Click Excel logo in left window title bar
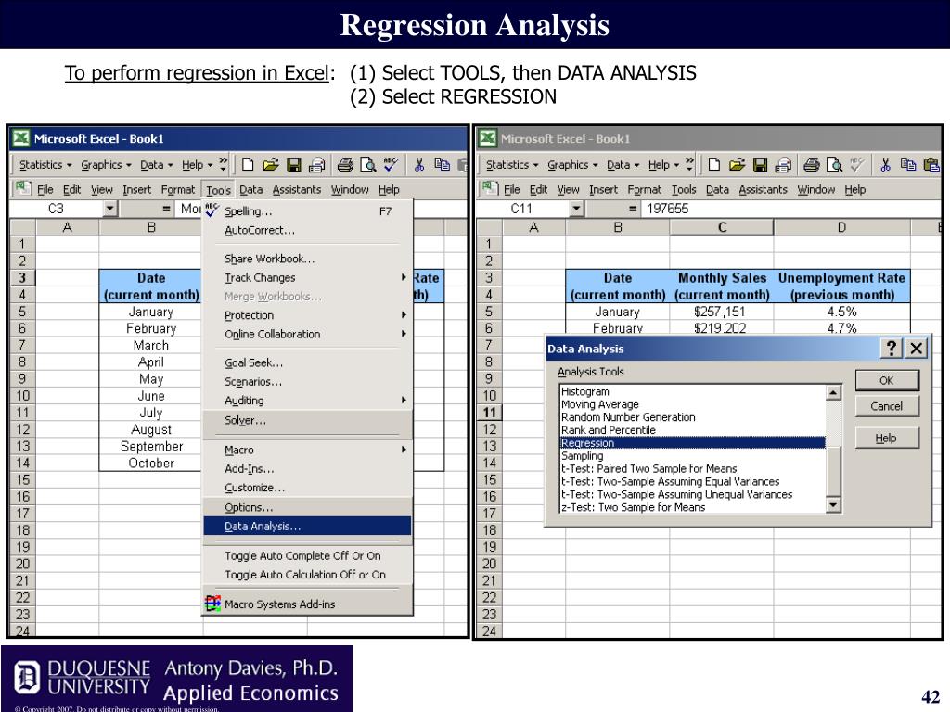 (x=21, y=138)
